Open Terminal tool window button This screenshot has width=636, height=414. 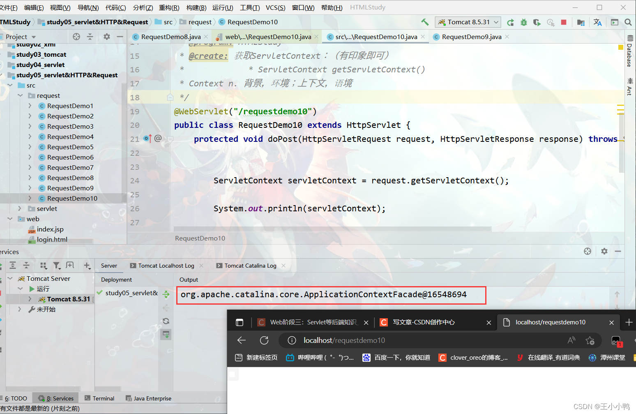[99, 398]
